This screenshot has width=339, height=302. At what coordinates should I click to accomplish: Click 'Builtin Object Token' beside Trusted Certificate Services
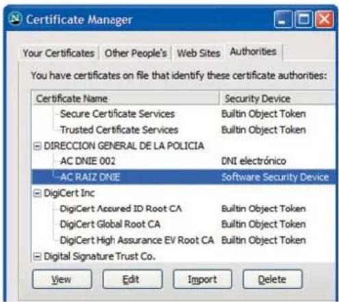tap(264, 130)
